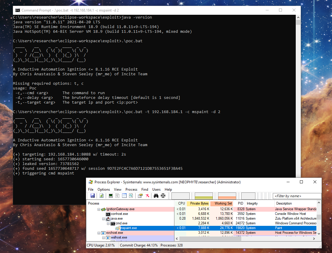Open the Options menu
This screenshot has width=332, height=253.
tap(104, 189)
